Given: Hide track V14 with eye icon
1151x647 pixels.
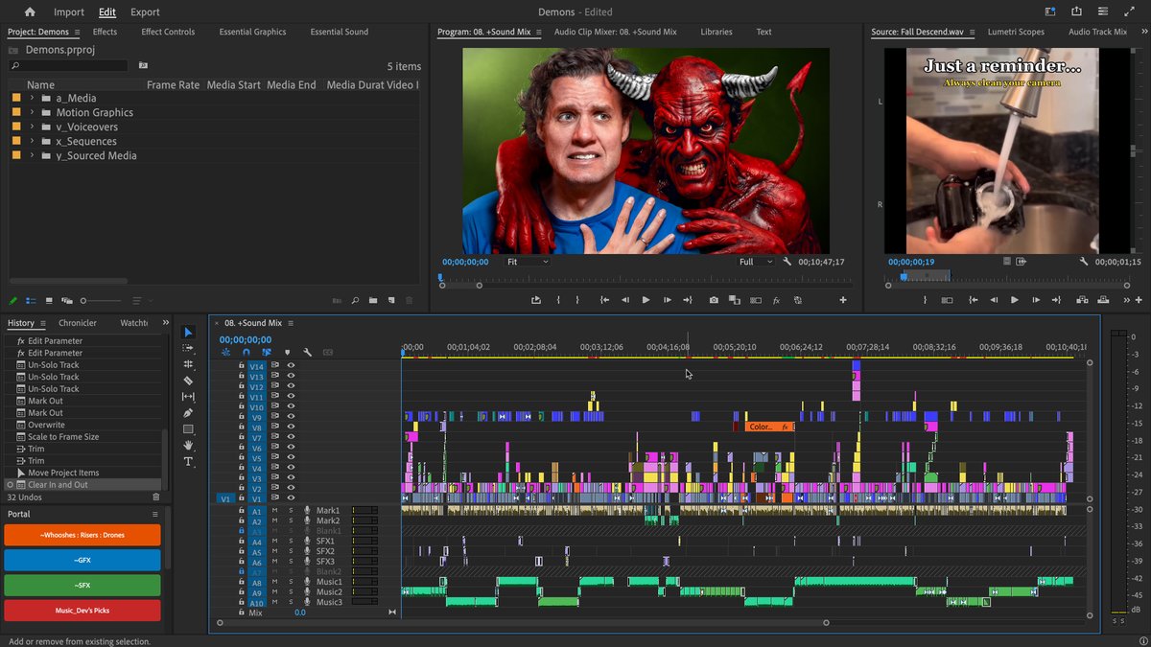Looking at the screenshot, I should coord(291,366).
